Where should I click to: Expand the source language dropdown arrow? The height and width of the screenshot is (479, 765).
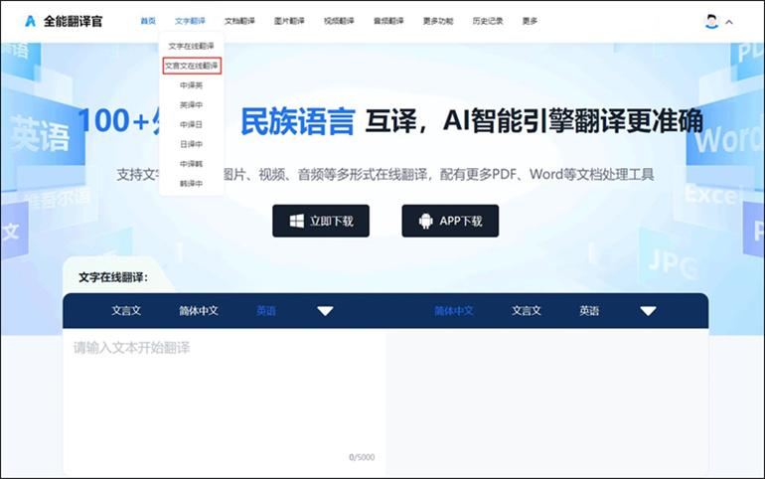pyautogui.click(x=325, y=311)
